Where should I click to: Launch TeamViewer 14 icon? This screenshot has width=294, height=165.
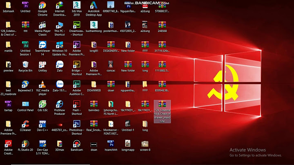tap(42, 45)
